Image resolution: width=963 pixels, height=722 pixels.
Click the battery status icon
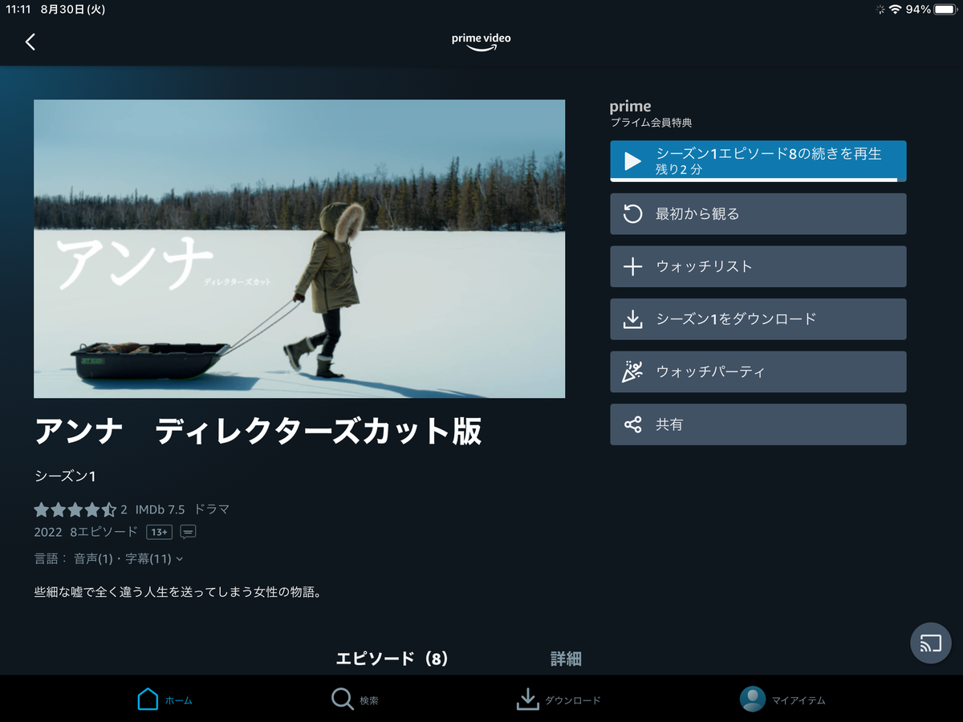point(945,10)
